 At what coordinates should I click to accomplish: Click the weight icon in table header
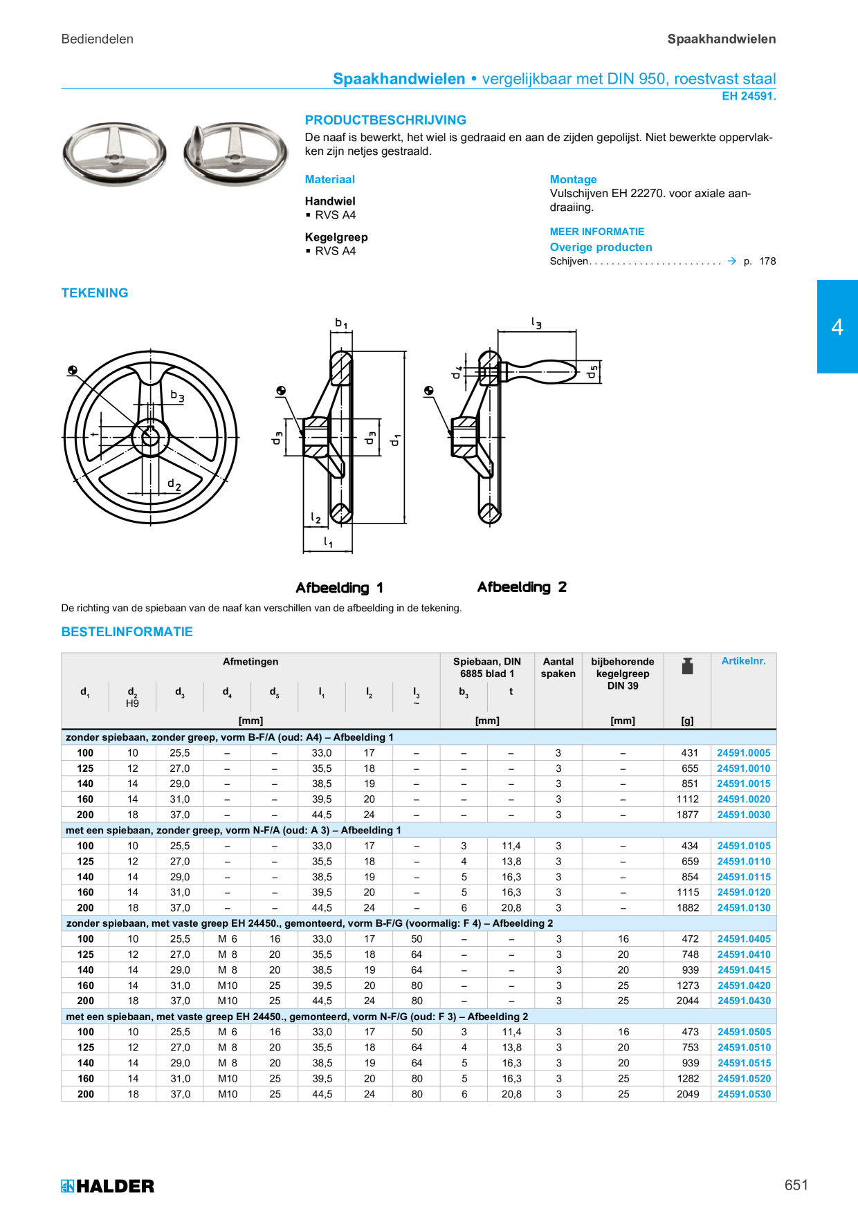coord(687,666)
